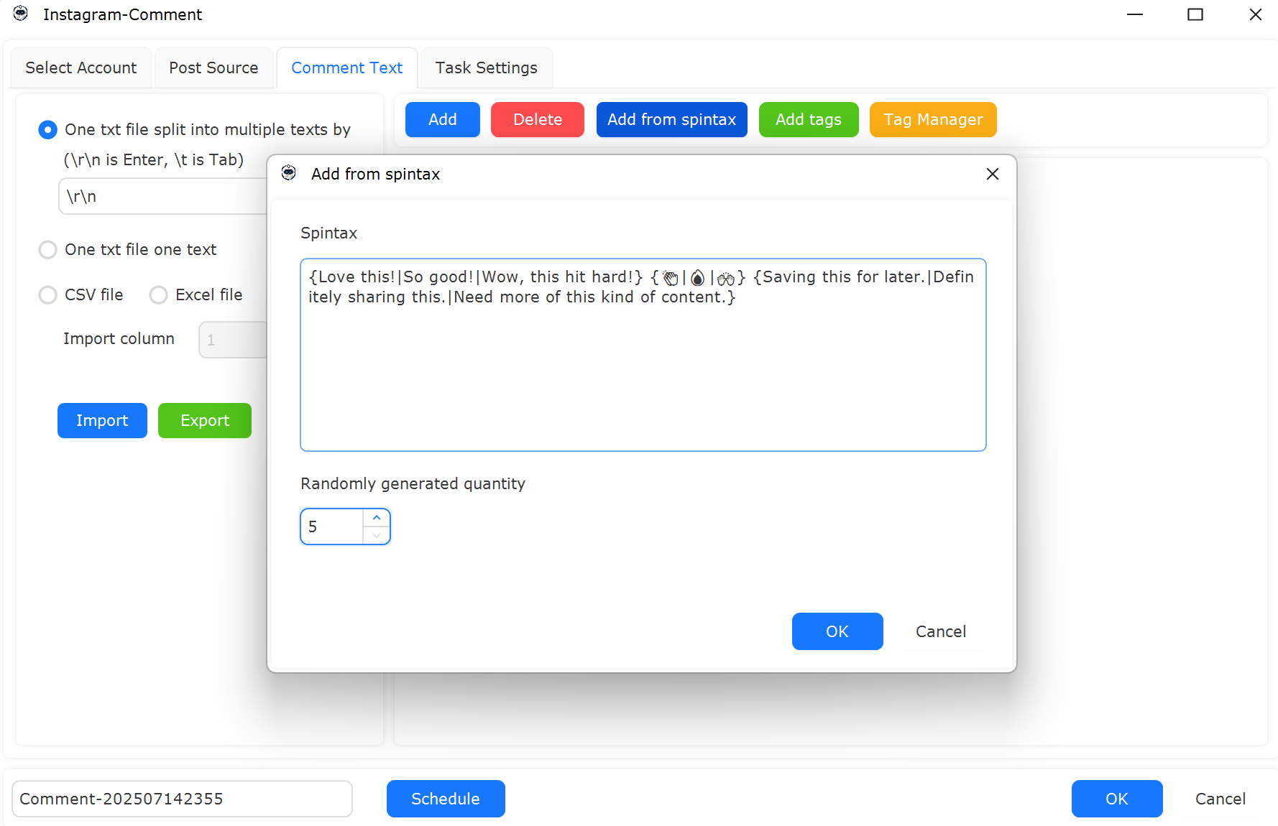Click the task name field Comment-202507142355

[182, 799]
